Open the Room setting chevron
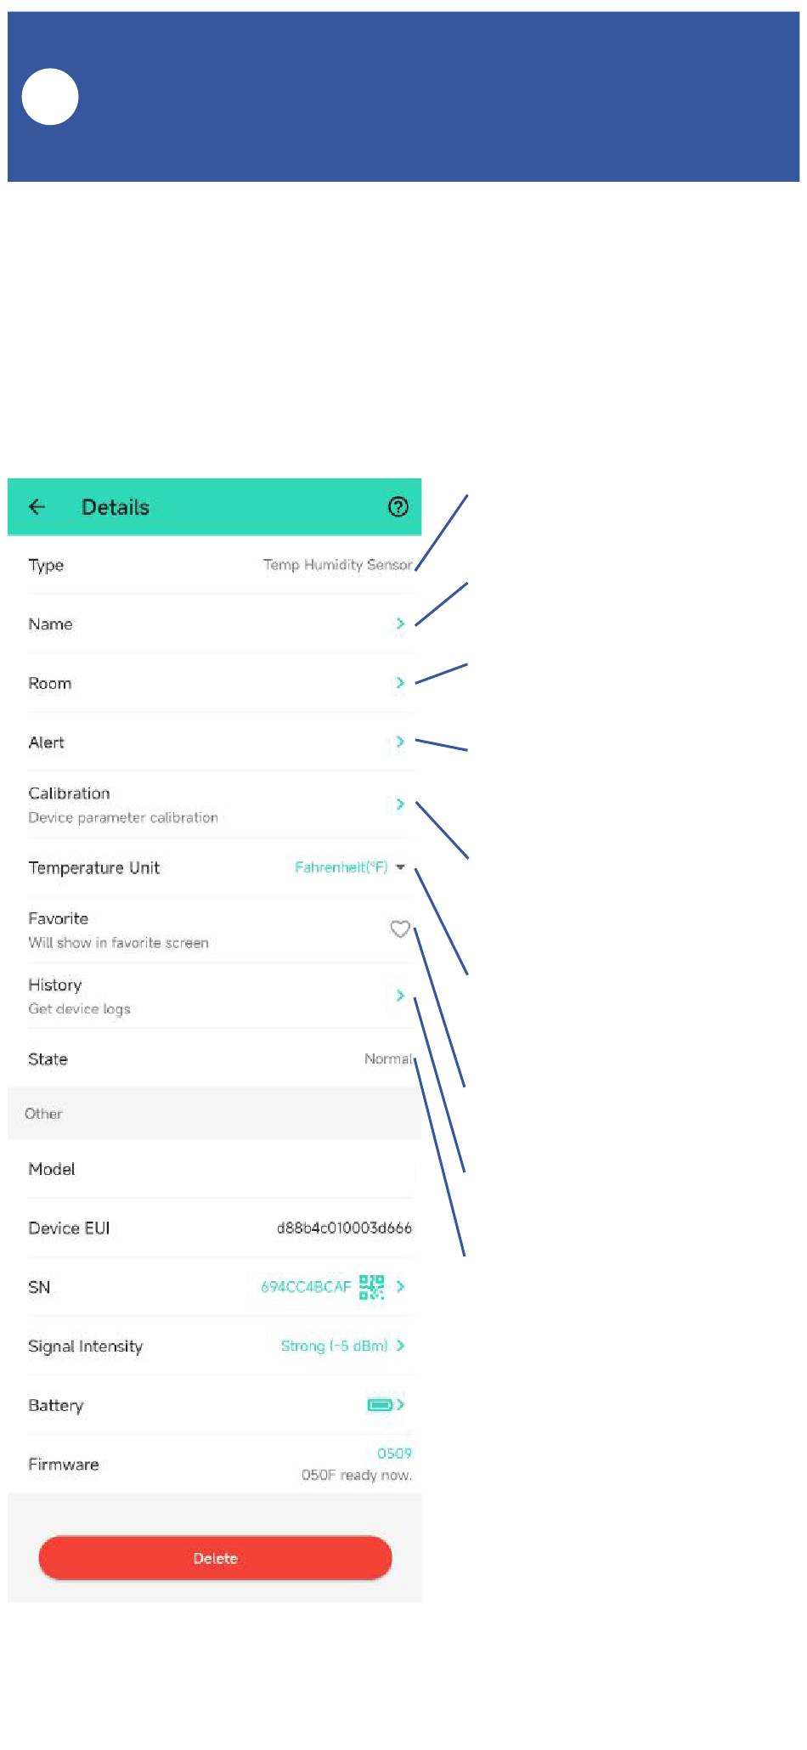 400,683
